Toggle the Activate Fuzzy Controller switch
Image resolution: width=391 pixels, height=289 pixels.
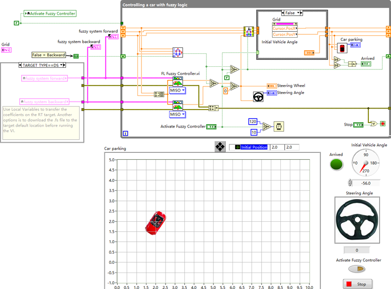click(357, 269)
